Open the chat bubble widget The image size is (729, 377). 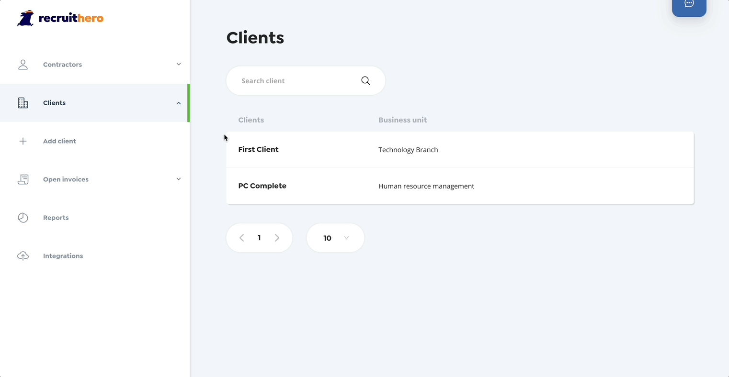(x=689, y=5)
